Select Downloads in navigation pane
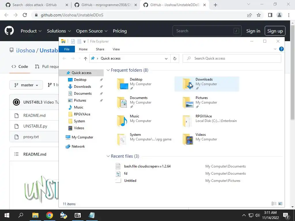Viewport: 295px width, 221px height. (x=82, y=86)
